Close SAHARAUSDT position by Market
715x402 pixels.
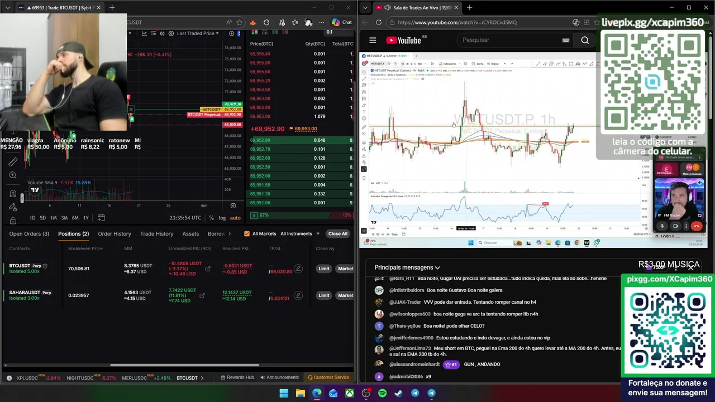[x=345, y=295]
